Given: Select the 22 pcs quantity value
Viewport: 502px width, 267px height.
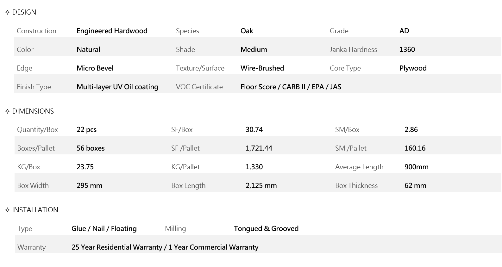Looking at the screenshot, I should (87, 130).
